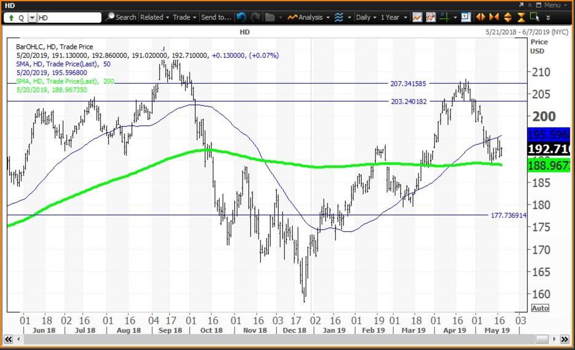
Task: Click the 177.736914 level line label
Action: point(509,215)
